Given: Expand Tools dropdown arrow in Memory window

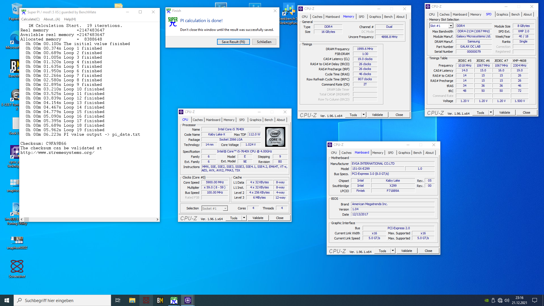Looking at the screenshot, I should pos(364,115).
